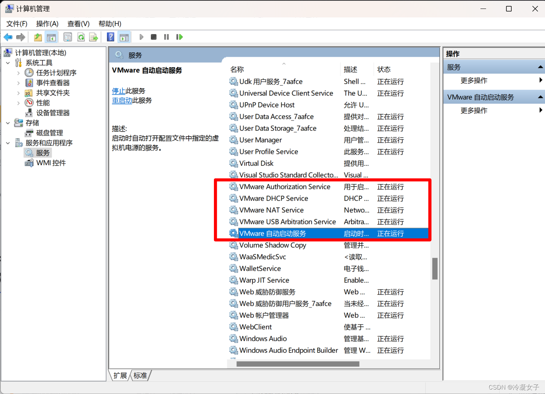Click the Up one level folder icon
545x394 pixels.
pos(38,37)
